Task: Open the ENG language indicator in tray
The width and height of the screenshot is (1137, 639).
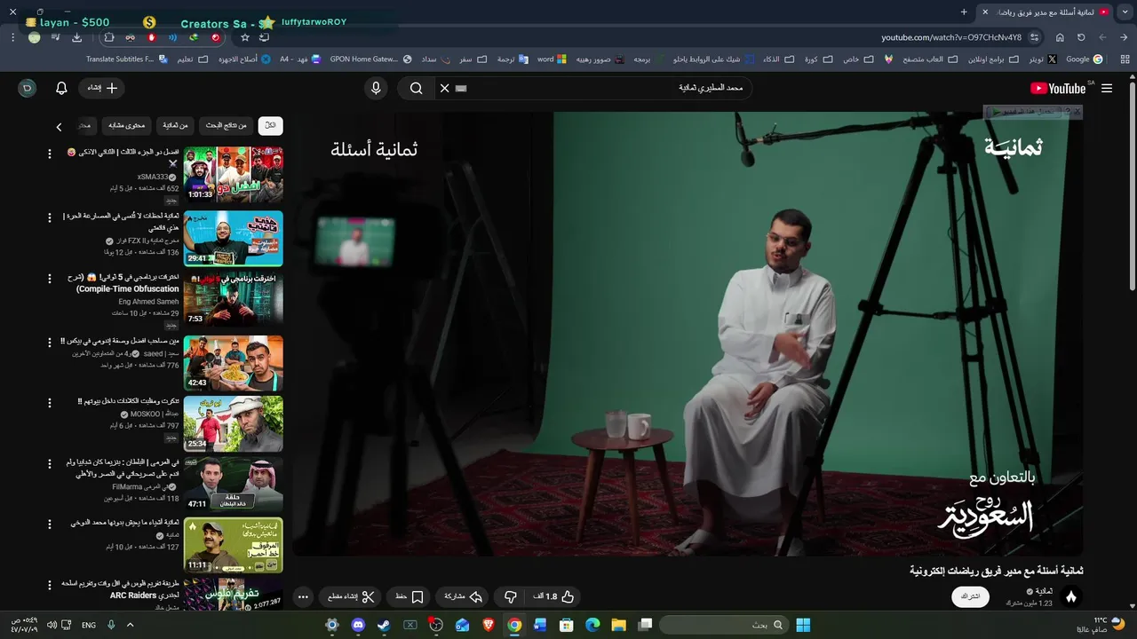Action: click(x=89, y=625)
